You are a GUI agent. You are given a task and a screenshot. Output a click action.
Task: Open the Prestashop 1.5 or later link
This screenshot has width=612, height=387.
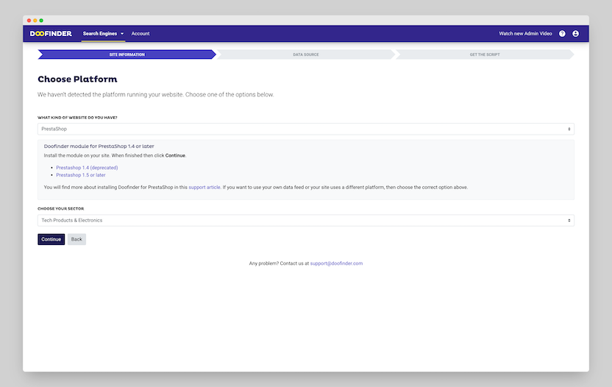81,175
